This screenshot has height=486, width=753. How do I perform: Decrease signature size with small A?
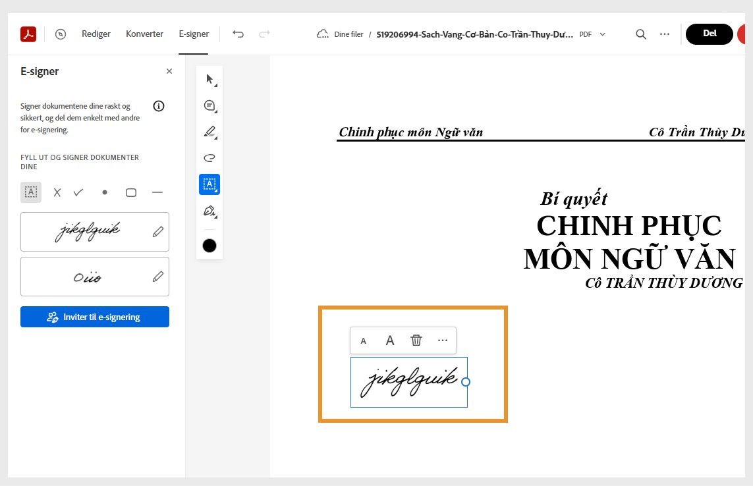tap(364, 341)
